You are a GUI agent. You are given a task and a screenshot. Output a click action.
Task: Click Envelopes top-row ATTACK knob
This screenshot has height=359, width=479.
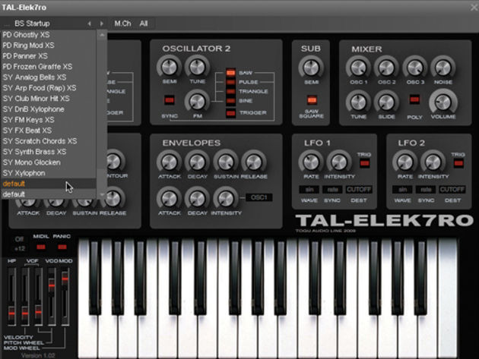pos(169,162)
